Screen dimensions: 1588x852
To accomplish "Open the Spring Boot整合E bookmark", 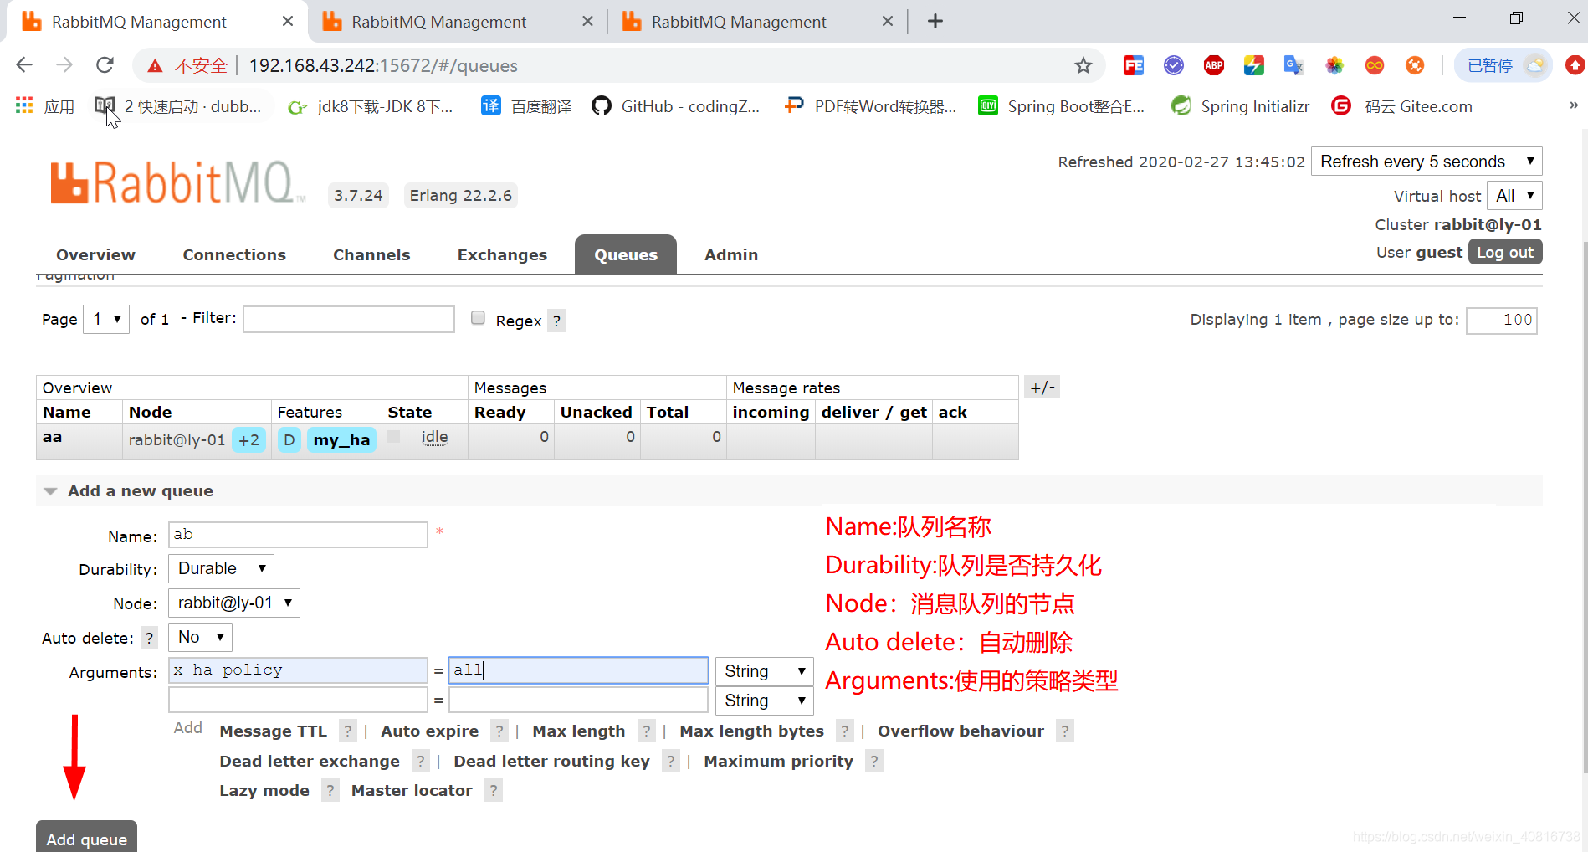I will pos(1062,106).
